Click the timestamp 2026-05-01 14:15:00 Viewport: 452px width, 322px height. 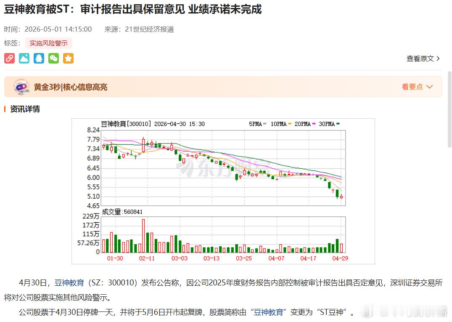(x=58, y=29)
